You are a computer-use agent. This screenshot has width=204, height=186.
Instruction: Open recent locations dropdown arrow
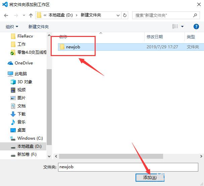click(x=24, y=15)
